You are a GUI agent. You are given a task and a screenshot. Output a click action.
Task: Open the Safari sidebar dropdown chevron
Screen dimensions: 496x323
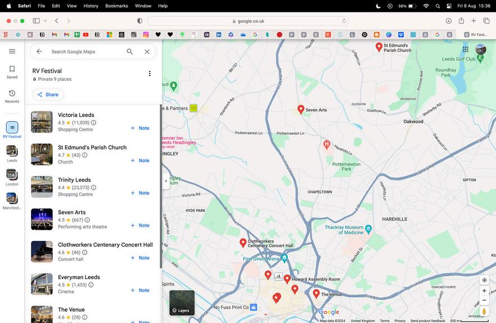click(x=45, y=21)
